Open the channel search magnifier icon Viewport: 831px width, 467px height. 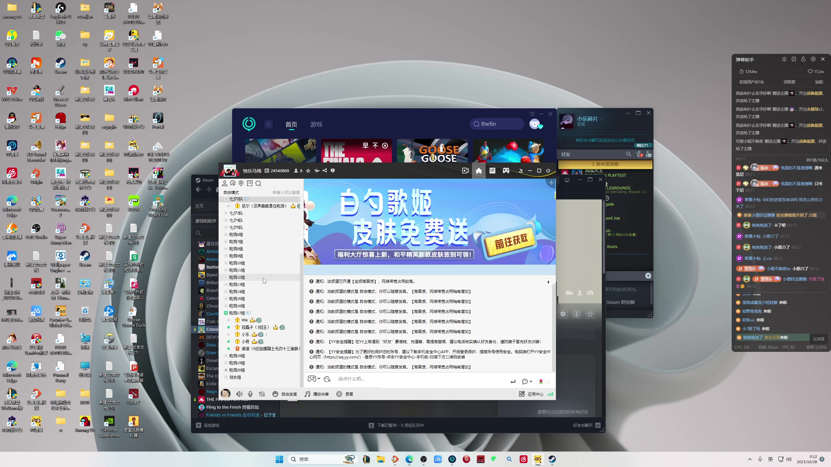coord(258,184)
